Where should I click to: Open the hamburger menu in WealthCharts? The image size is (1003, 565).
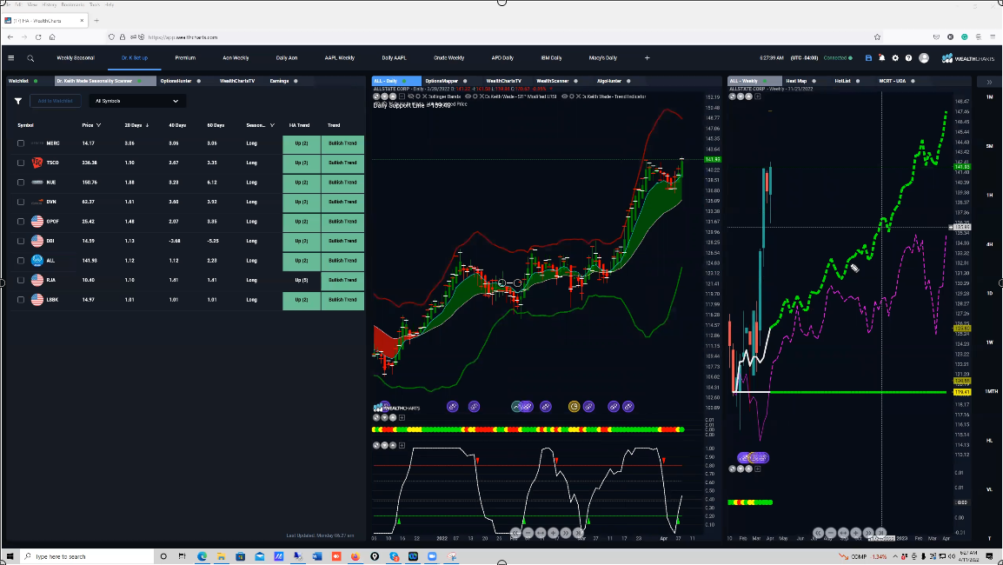tap(11, 57)
